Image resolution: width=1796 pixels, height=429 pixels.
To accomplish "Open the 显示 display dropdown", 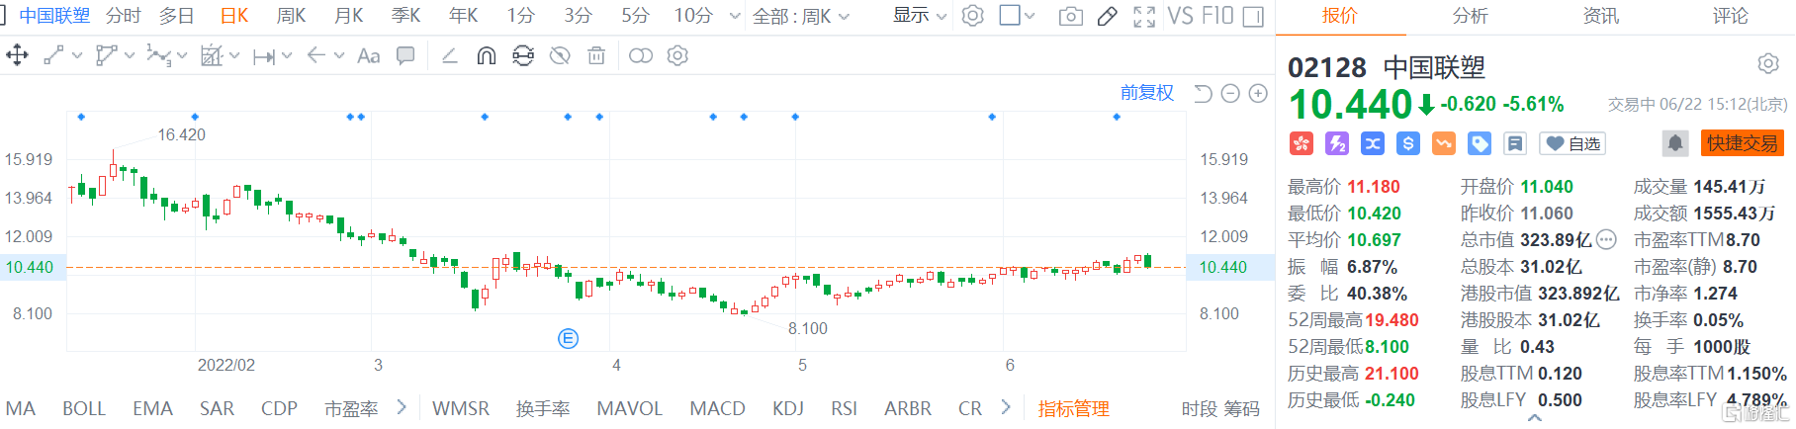I will 920,16.
